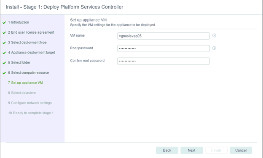263x158 pixels.
Task: Jump to step 4 Appliance deployment target
Action: tap(32, 53)
